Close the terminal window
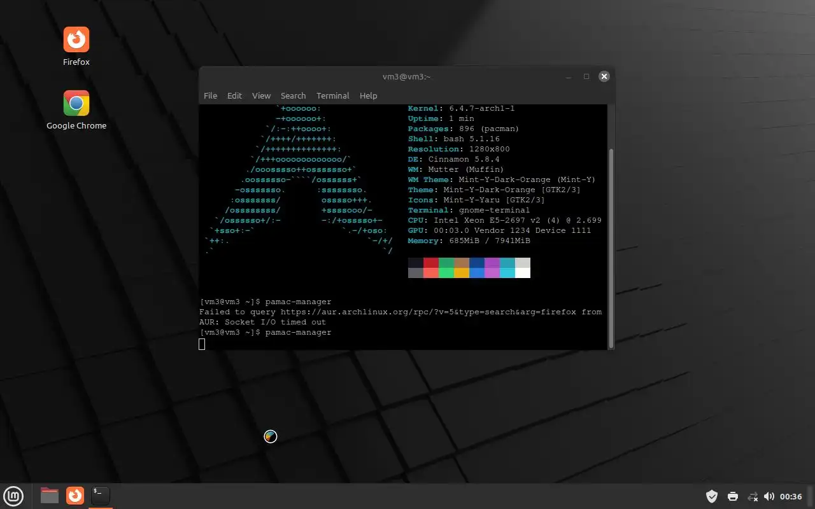 coord(604,76)
